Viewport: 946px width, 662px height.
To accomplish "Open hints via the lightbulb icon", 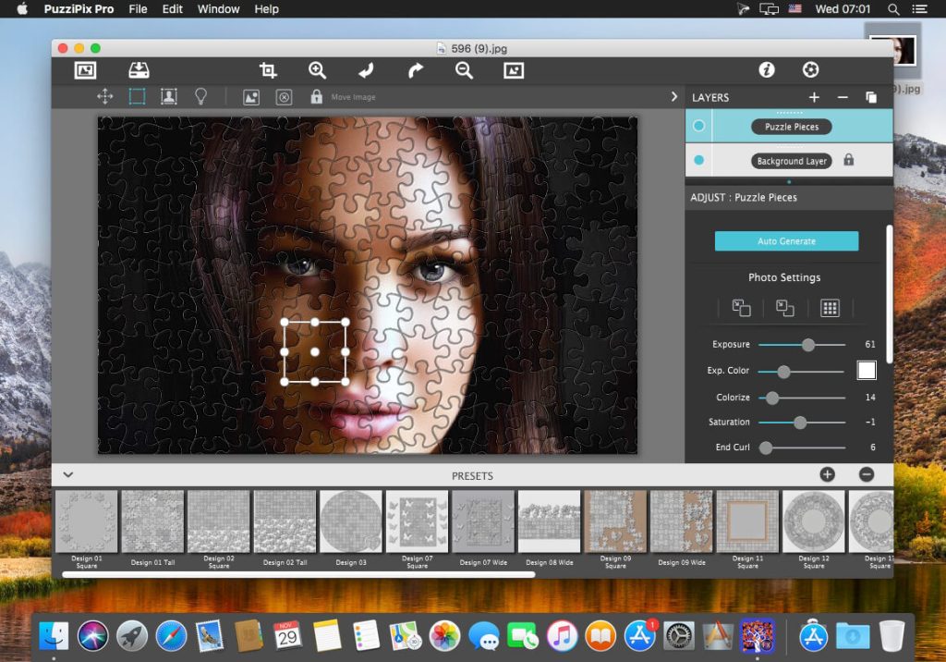I will (x=200, y=96).
